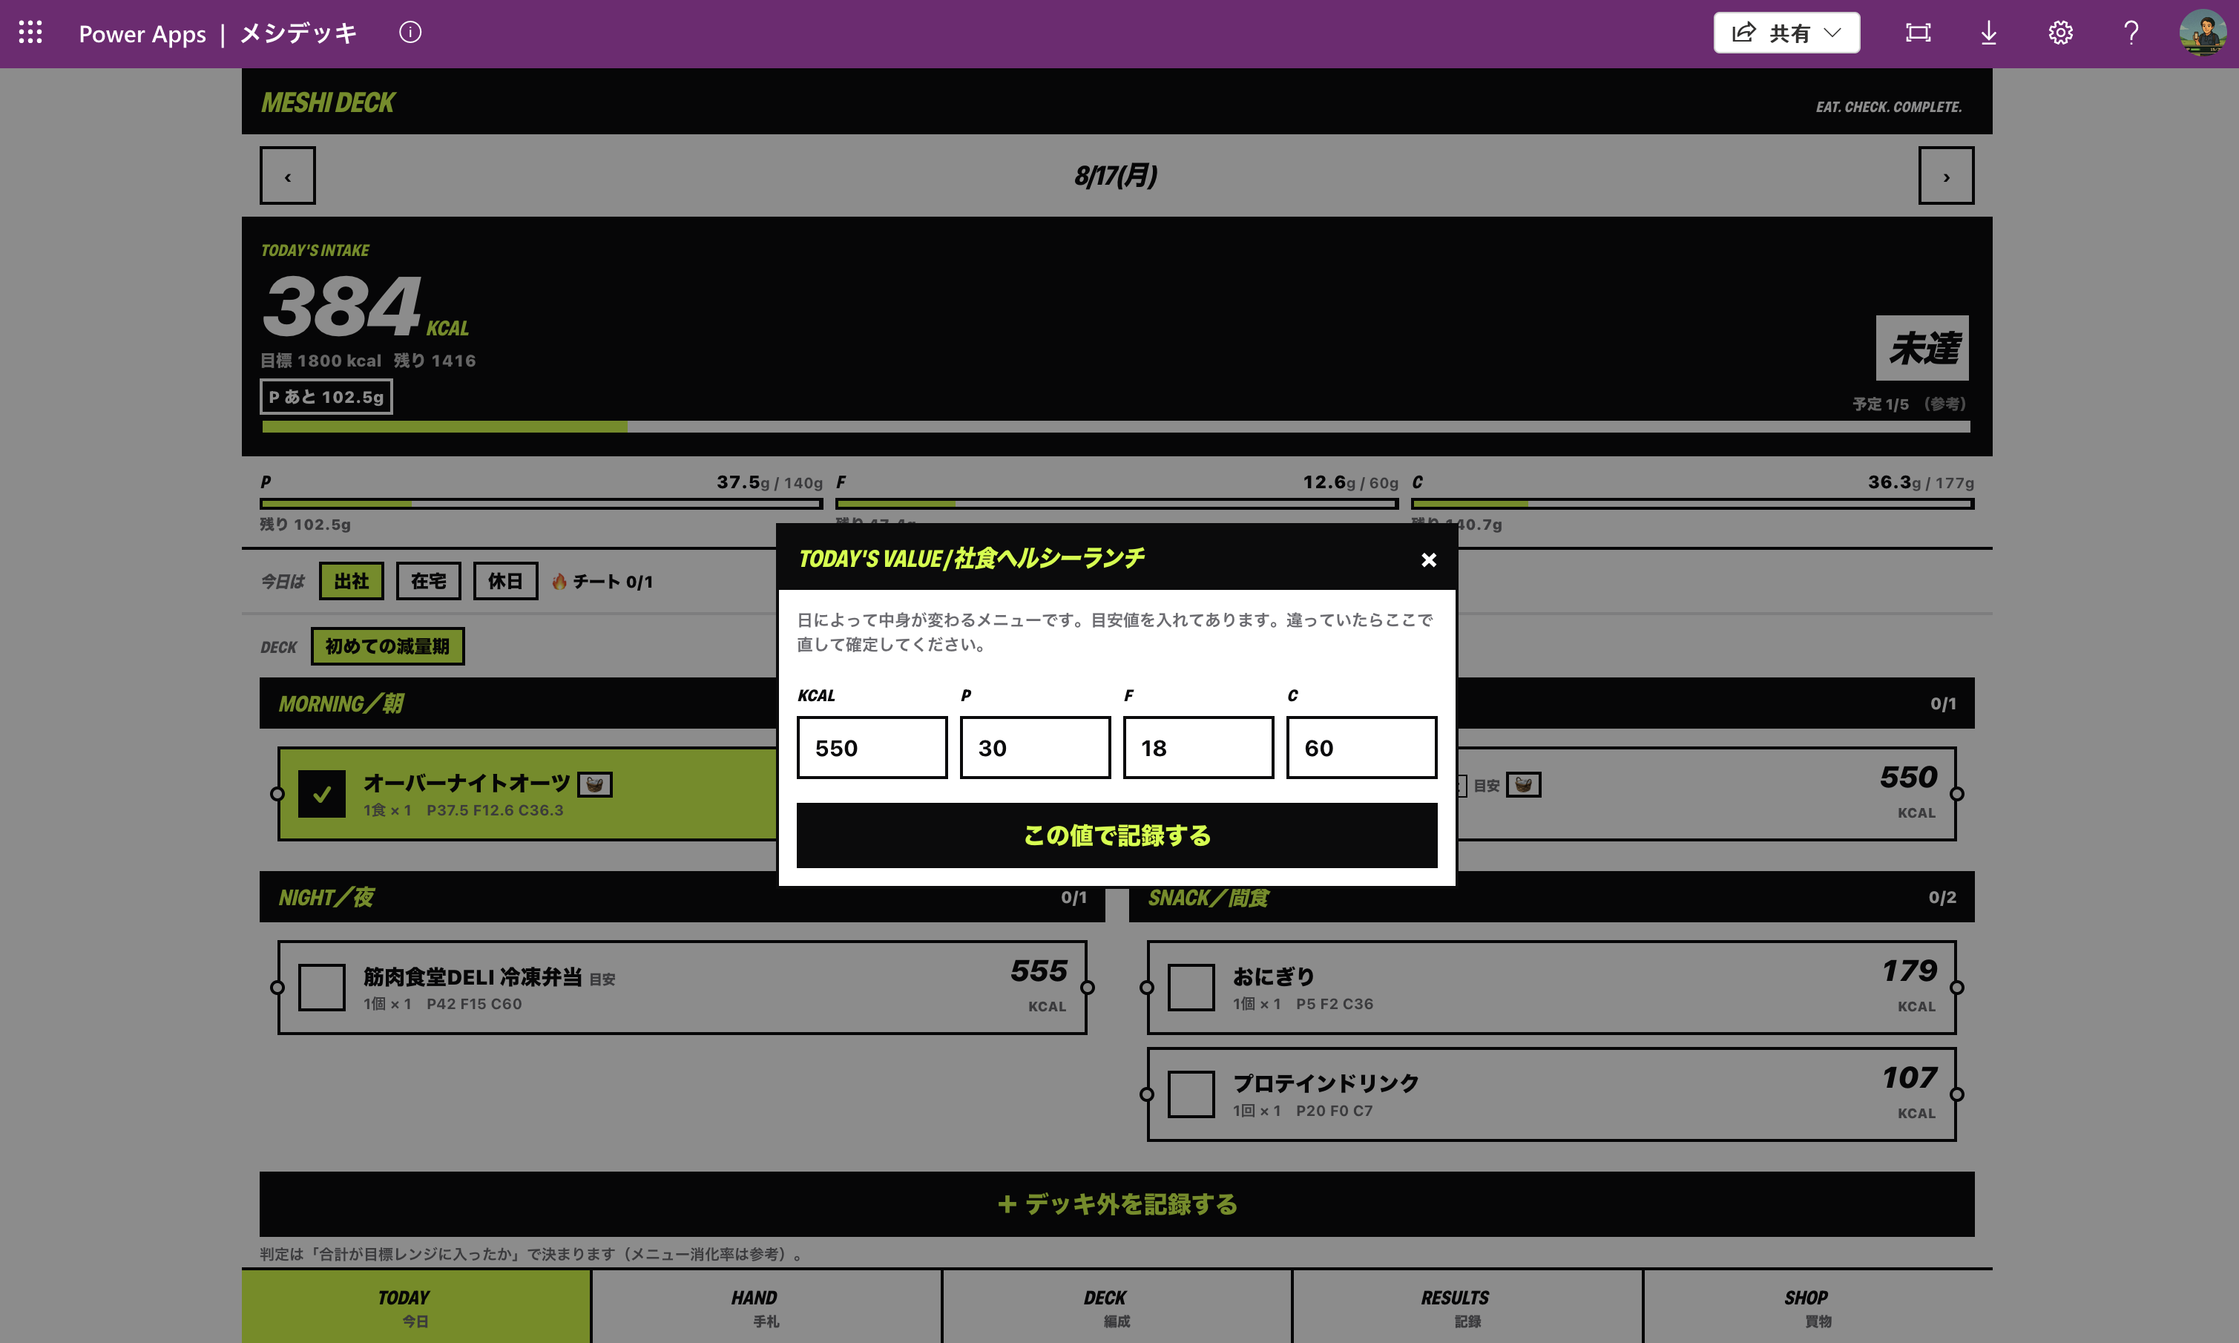This screenshot has height=1343, width=2239.
Task: Select the 出社 day type
Action: pos(351,581)
